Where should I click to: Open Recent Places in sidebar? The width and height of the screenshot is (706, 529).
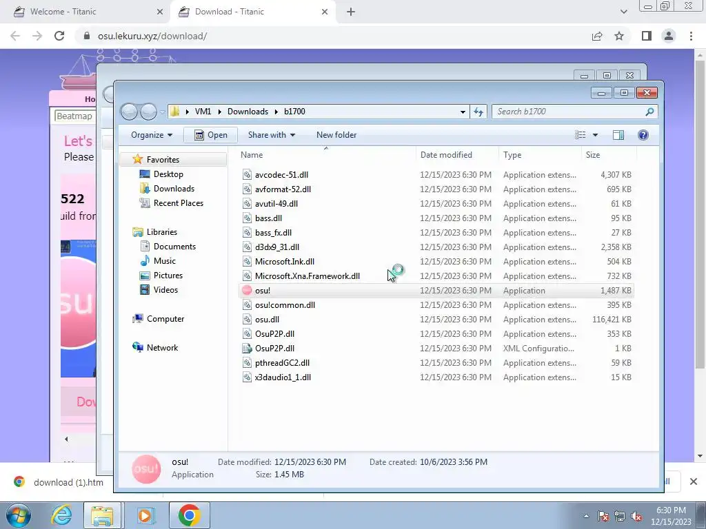[x=179, y=203]
